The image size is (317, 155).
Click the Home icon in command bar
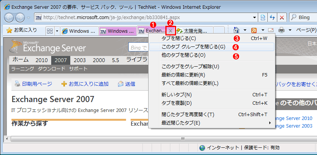click(236, 30)
